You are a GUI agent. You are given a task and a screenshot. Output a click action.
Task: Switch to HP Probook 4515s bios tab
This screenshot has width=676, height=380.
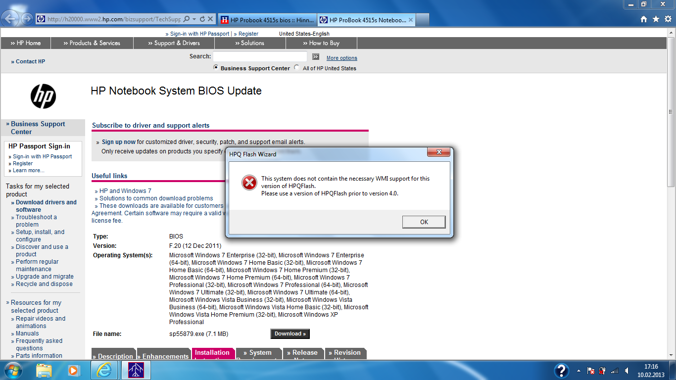266,20
